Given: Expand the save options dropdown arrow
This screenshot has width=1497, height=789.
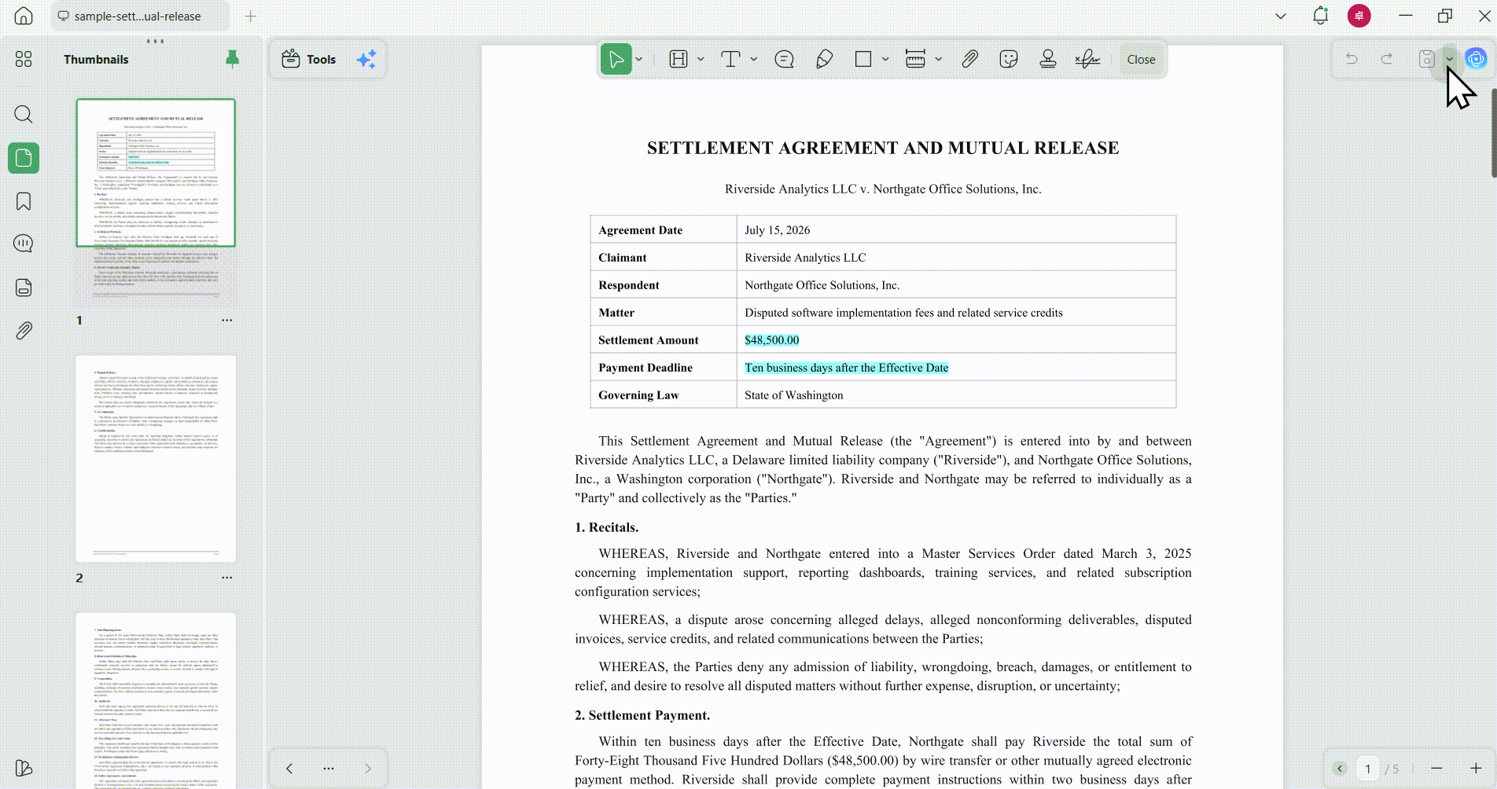Looking at the screenshot, I should point(1449,59).
